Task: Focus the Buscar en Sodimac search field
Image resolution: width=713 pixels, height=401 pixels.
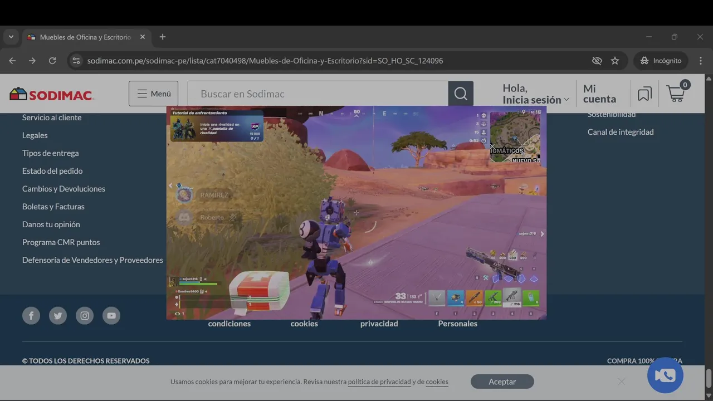Action: [318, 94]
